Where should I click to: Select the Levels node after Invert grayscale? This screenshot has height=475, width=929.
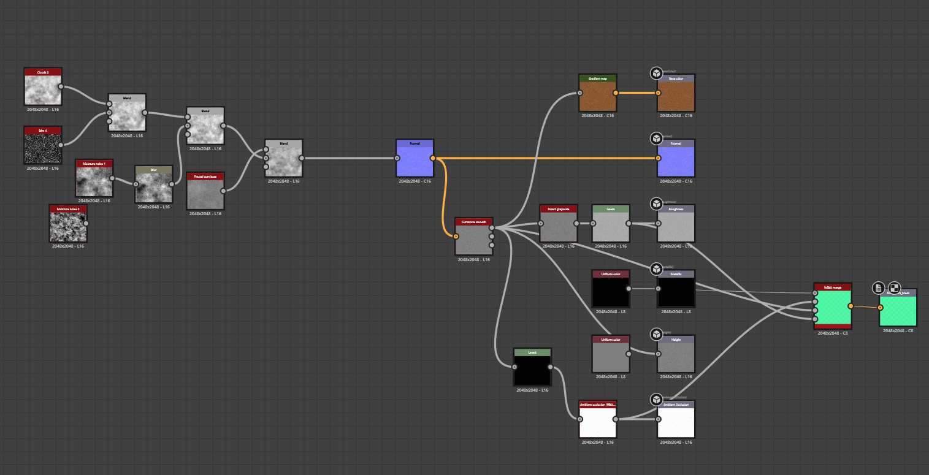611,224
